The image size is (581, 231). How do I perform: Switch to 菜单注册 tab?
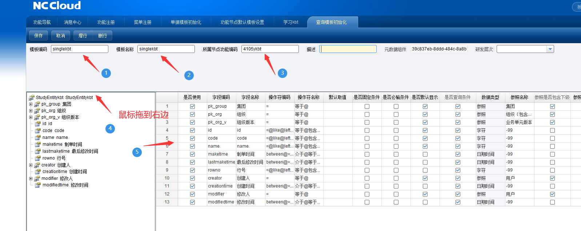point(143,22)
